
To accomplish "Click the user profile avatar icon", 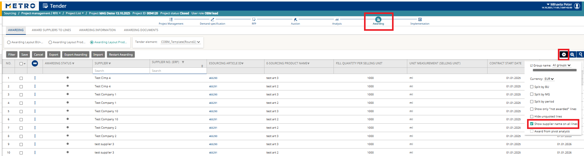I will [x=577, y=6].
